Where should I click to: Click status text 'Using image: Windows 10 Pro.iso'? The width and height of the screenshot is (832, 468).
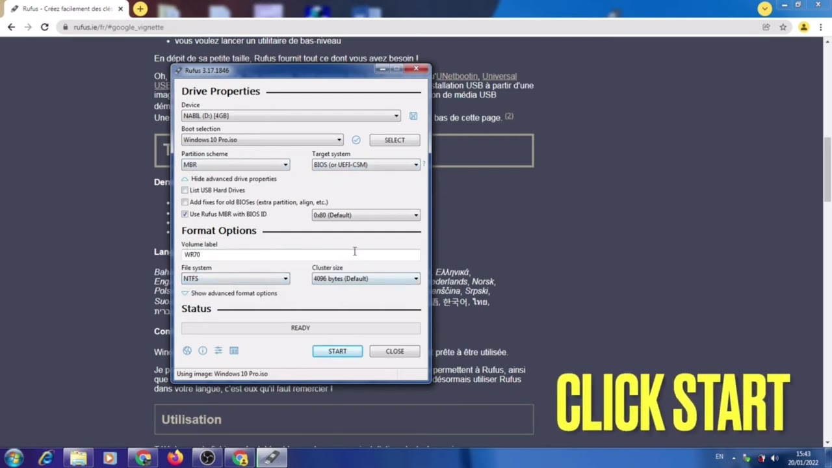pyautogui.click(x=222, y=374)
